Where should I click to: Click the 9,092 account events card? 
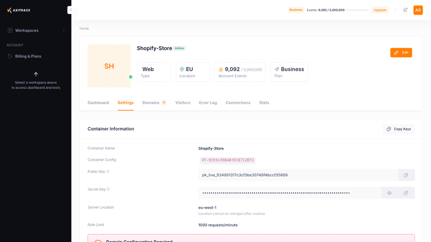(x=240, y=72)
